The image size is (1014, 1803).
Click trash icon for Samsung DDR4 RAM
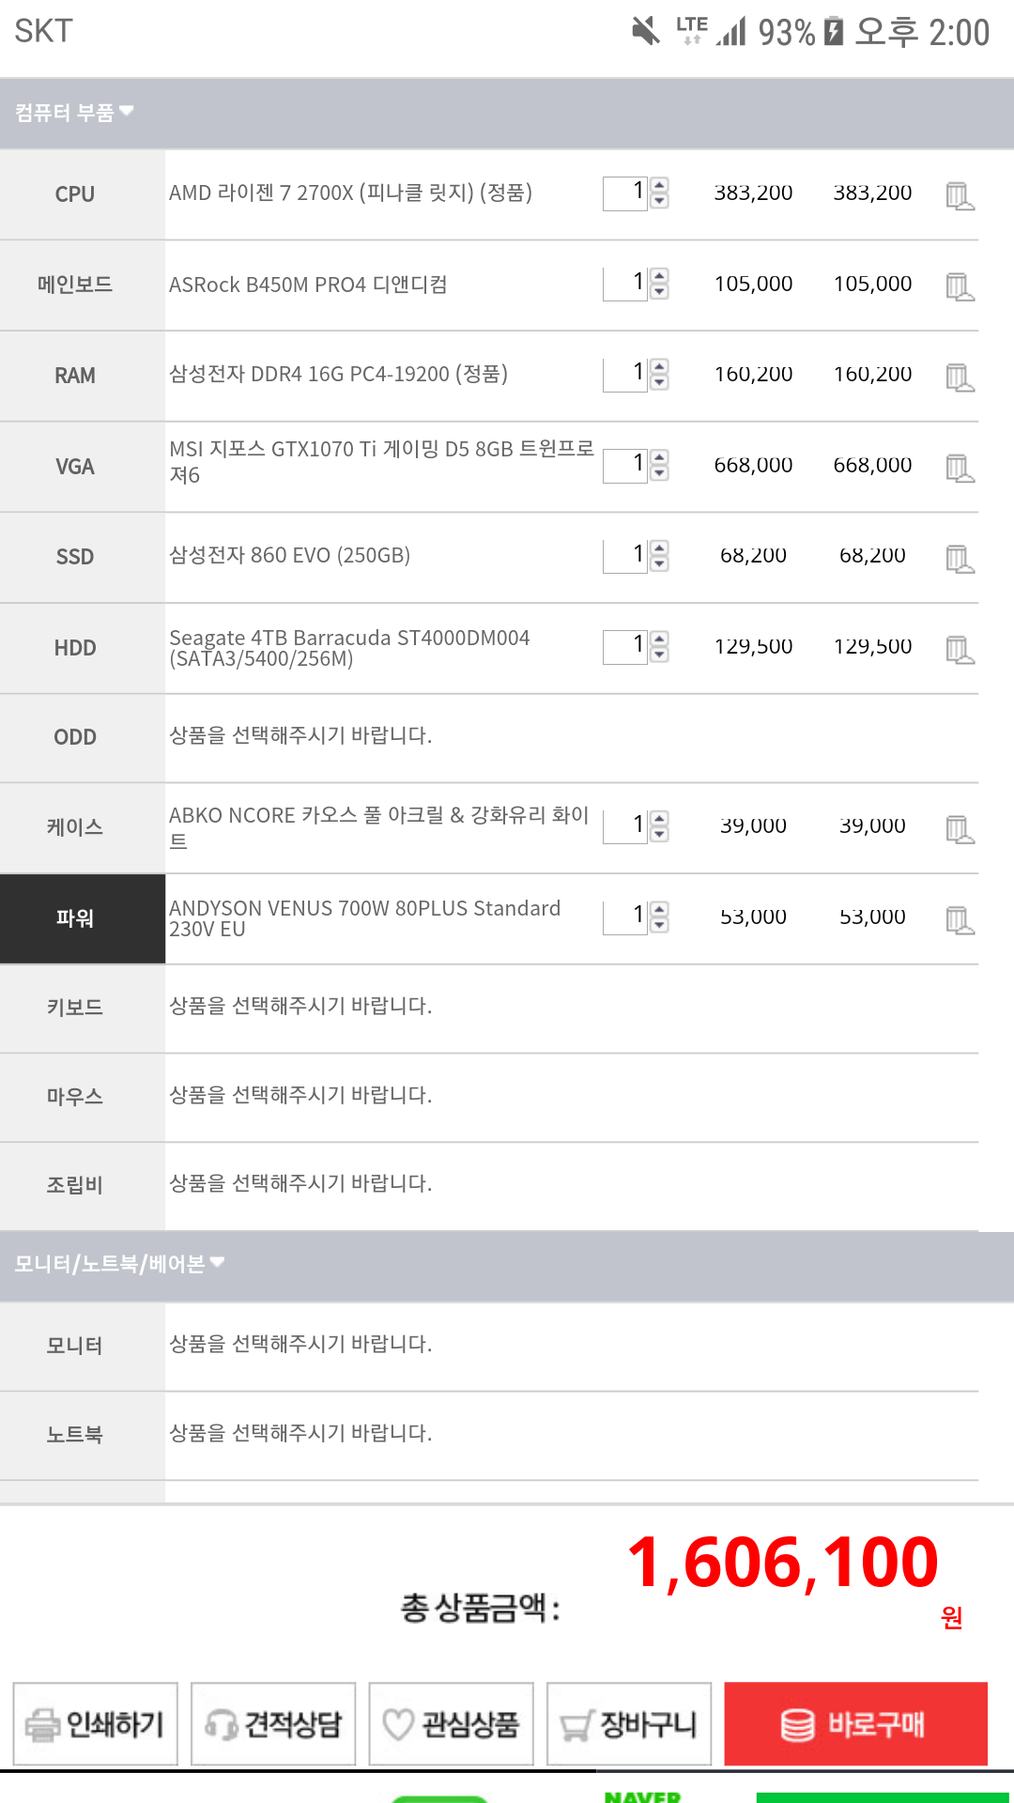click(960, 378)
